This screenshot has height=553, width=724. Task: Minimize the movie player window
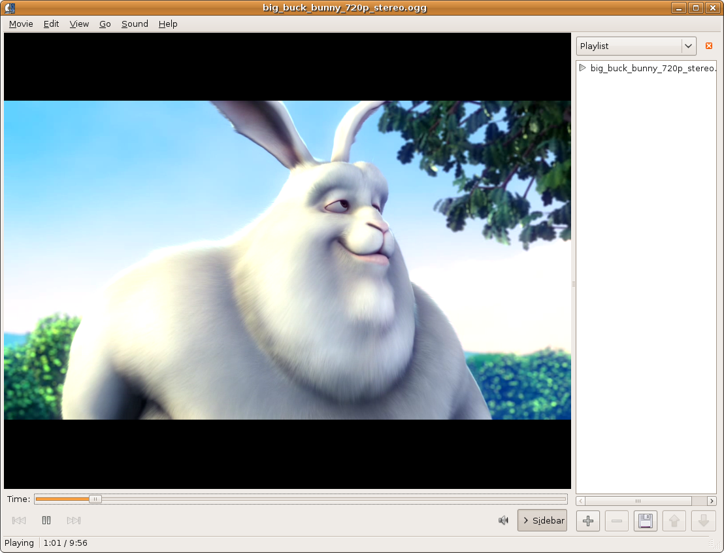[x=678, y=8]
